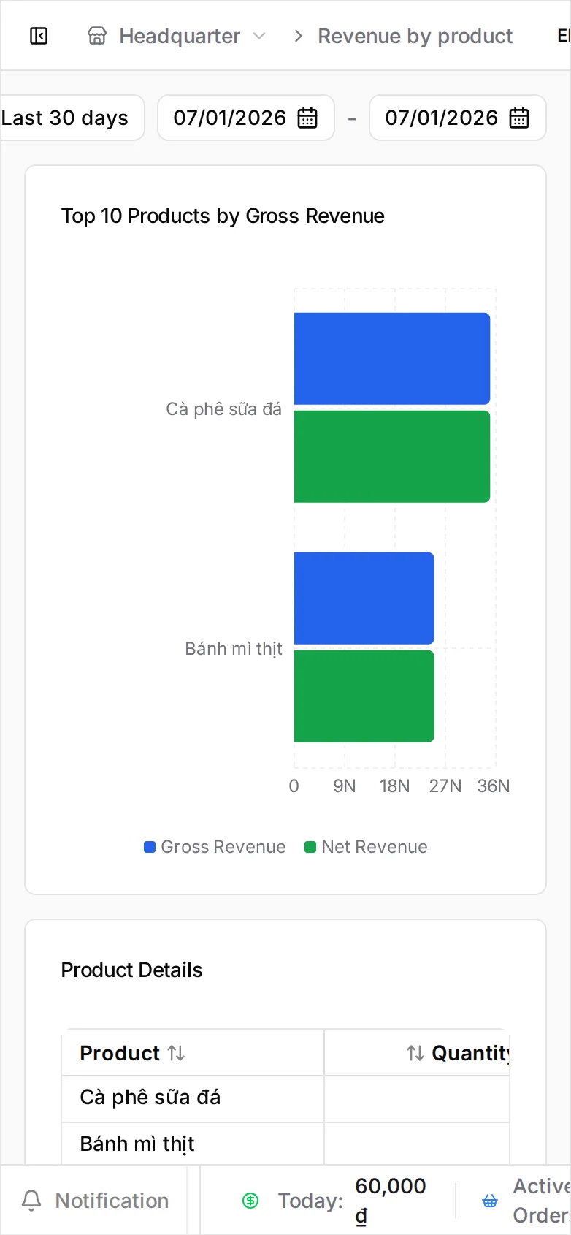Click Cà phê sữa đá net revenue bar
The width and height of the screenshot is (571, 1235).
click(x=392, y=457)
